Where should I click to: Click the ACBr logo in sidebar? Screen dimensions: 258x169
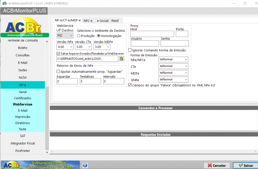pos(25,27)
